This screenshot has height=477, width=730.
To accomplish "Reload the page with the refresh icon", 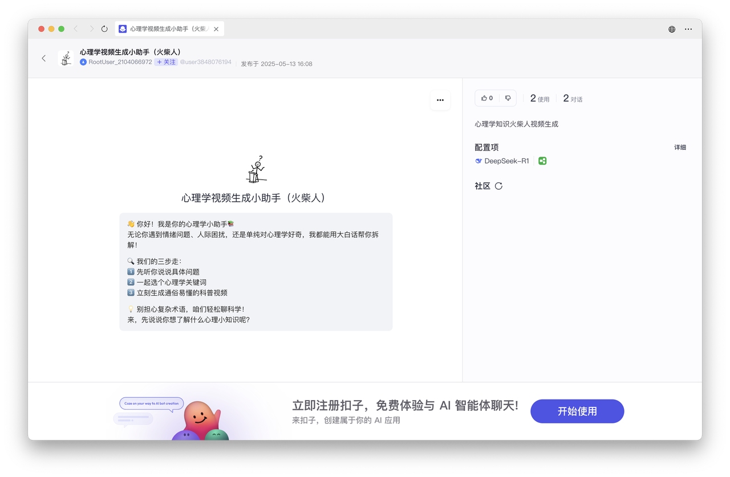I will click(104, 28).
